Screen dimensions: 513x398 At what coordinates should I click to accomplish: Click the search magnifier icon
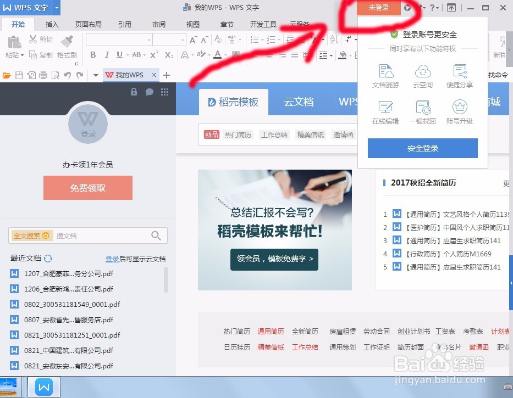[x=156, y=236]
